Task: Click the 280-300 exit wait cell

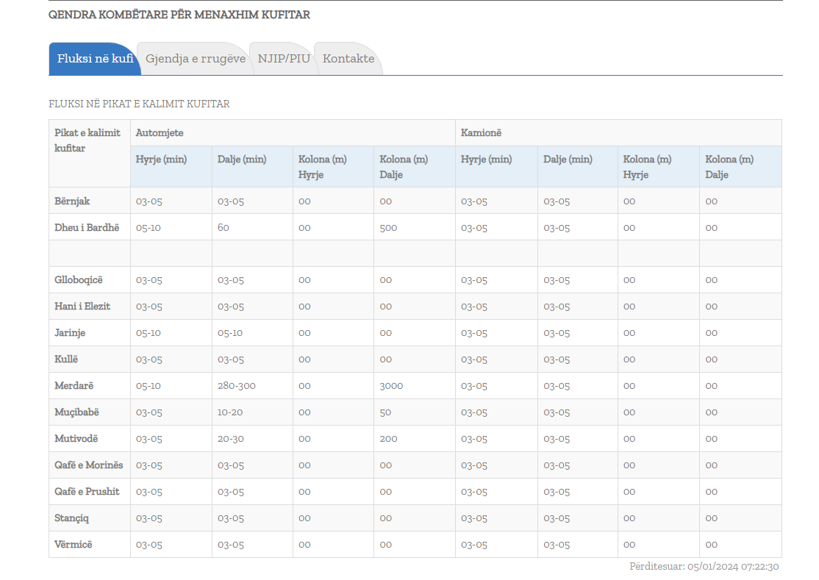Action: coord(237,386)
